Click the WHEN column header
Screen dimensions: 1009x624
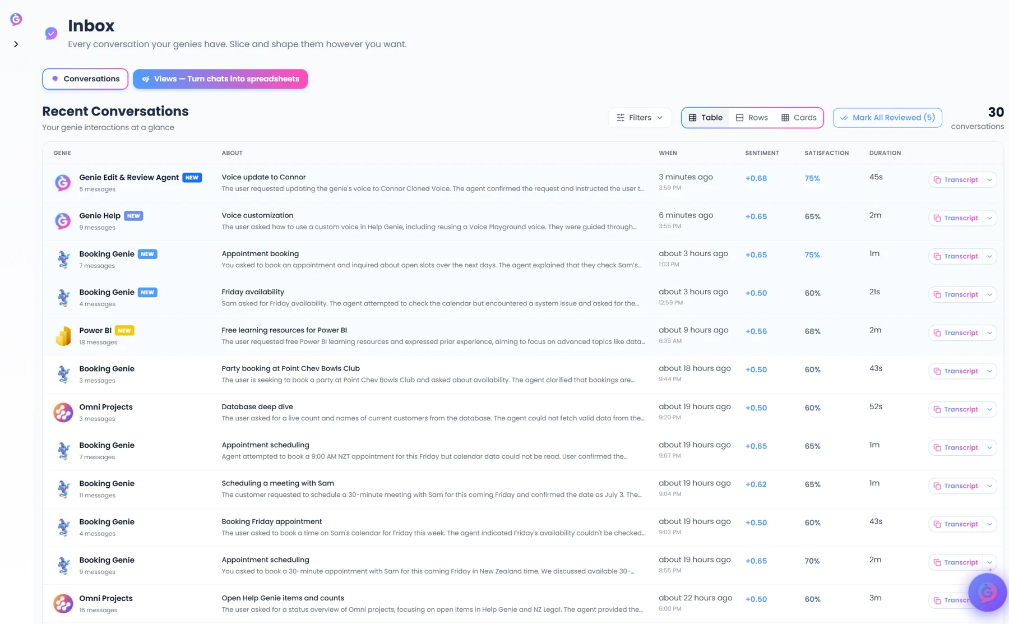(x=668, y=153)
